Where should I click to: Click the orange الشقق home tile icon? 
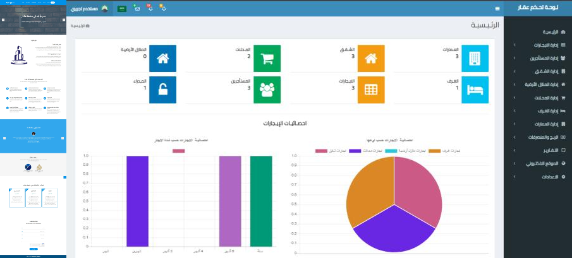click(371, 58)
